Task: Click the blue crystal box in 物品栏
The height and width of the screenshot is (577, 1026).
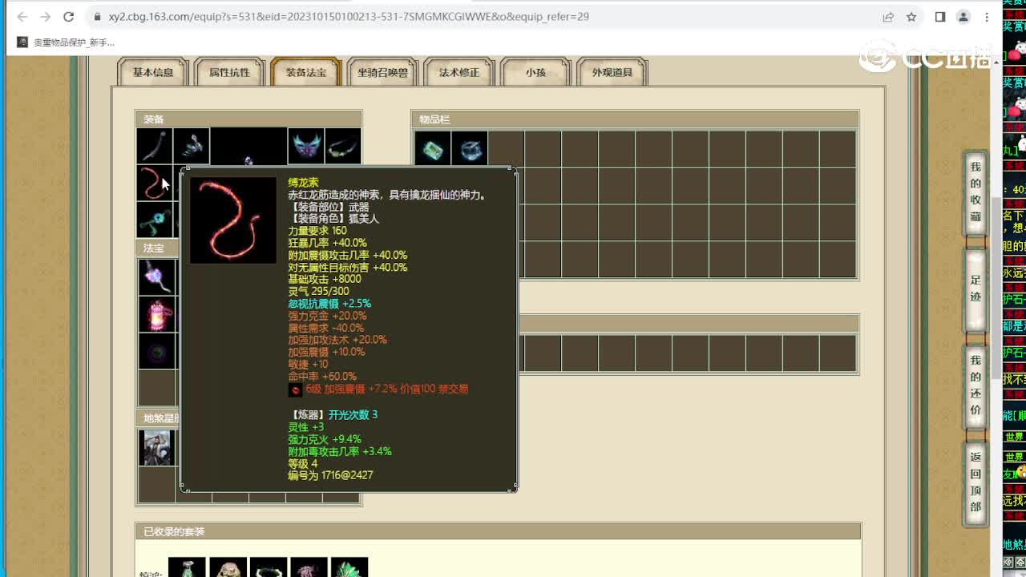Action: (x=469, y=149)
